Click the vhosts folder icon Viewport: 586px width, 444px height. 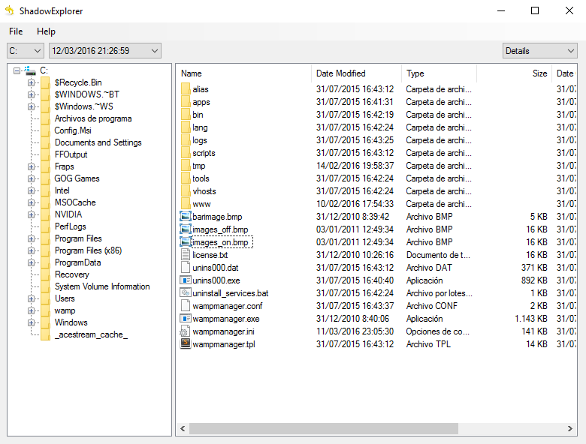tap(186, 191)
